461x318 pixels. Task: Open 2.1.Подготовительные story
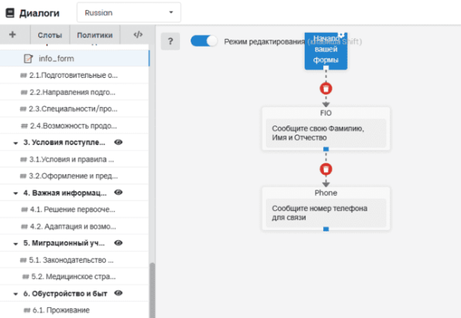coord(74,76)
